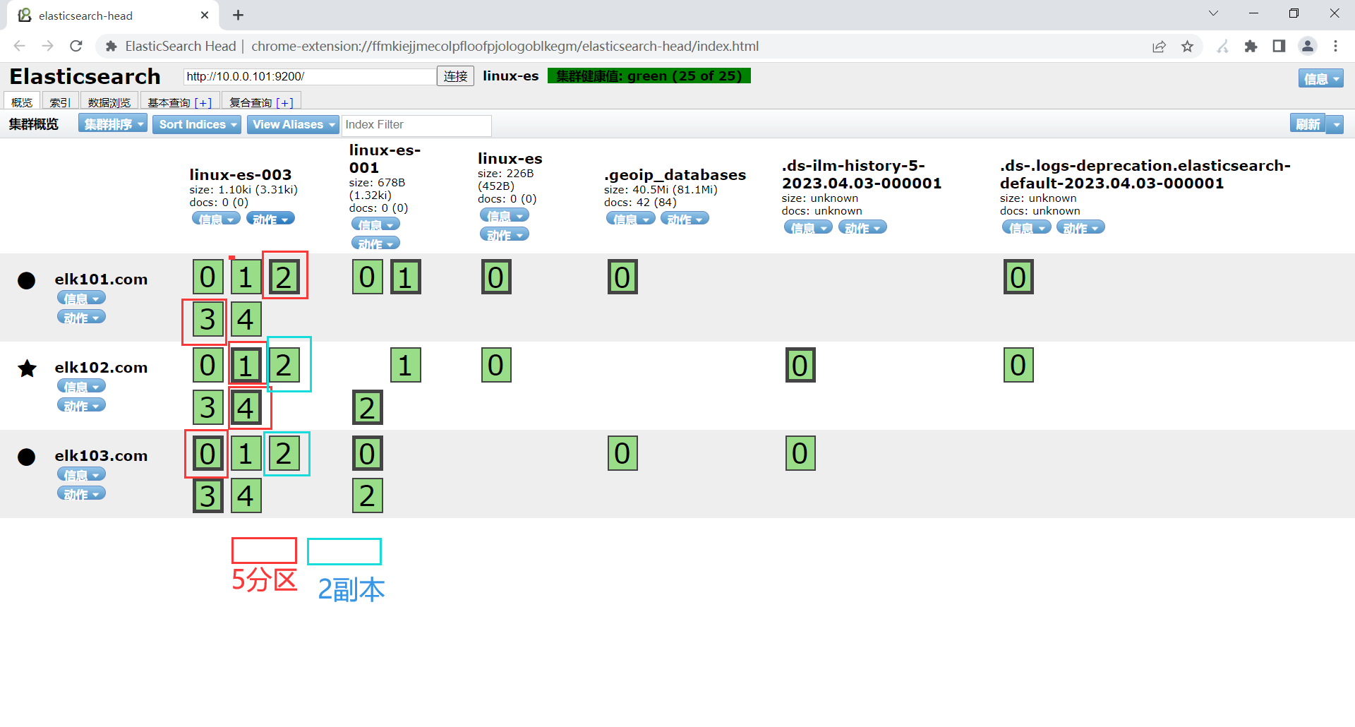
Task: Click the 连接 connect button
Action: pyautogui.click(x=455, y=76)
